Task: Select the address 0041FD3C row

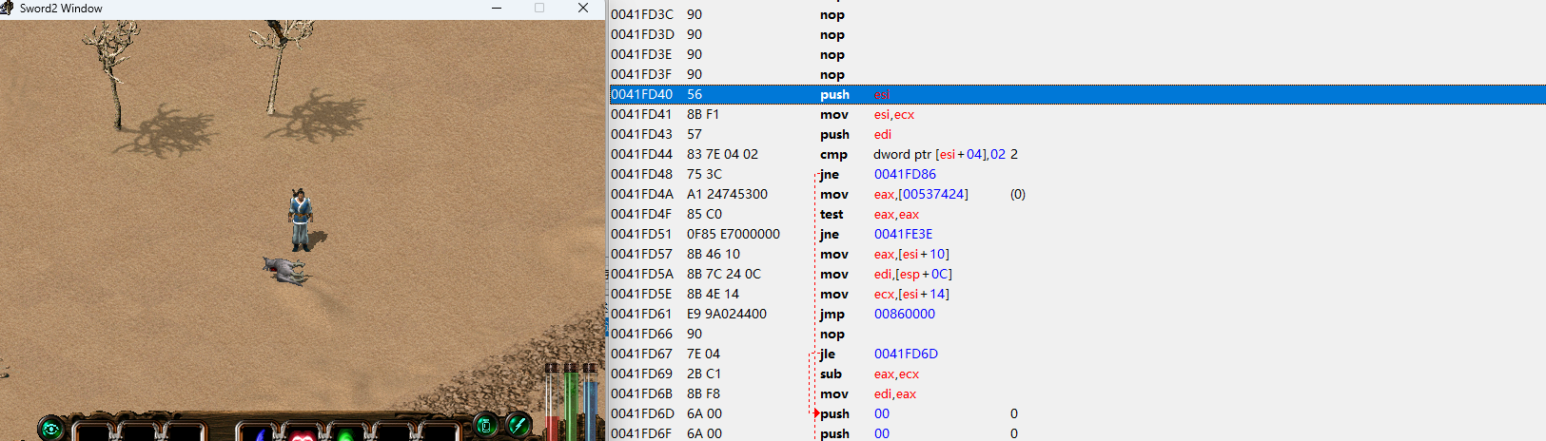Action: click(1077, 14)
